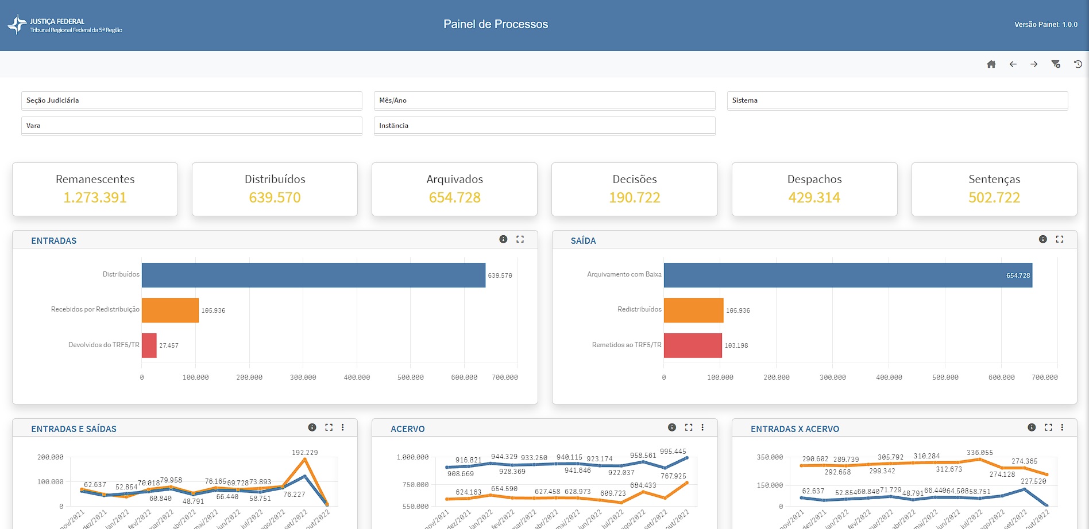Screen dimensions: 1089x529
Task: Clear all filters with funnel icon
Action: click(x=1056, y=64)
